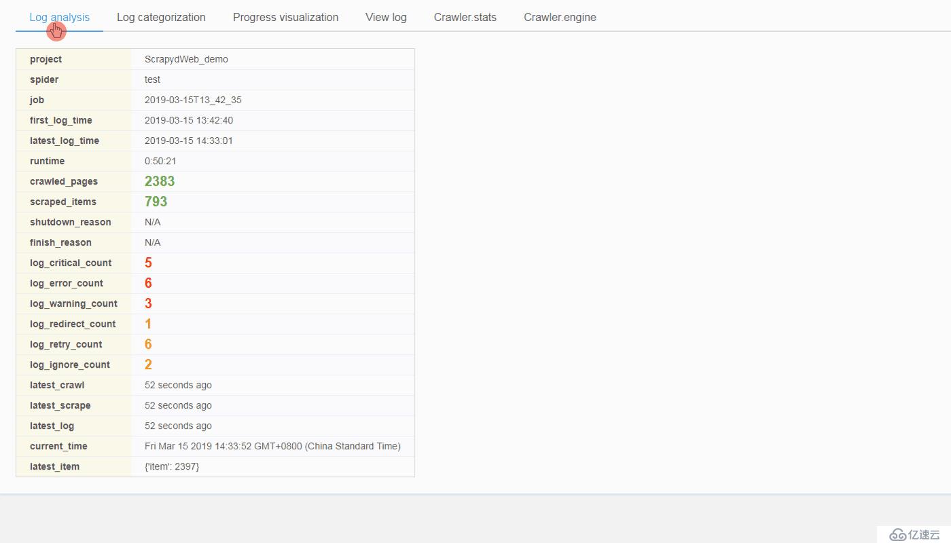
Task: Click the log_retry_count label
Action: point(66,344)
